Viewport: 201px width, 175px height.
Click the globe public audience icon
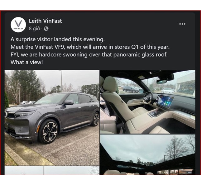(46, 29)
